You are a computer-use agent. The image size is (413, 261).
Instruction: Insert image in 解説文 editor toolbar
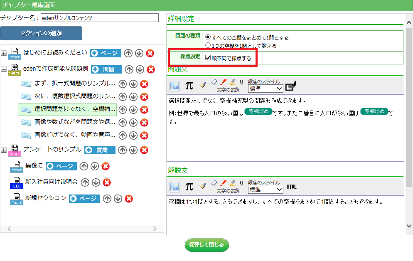pyautogui.click(x=175, y=187)
